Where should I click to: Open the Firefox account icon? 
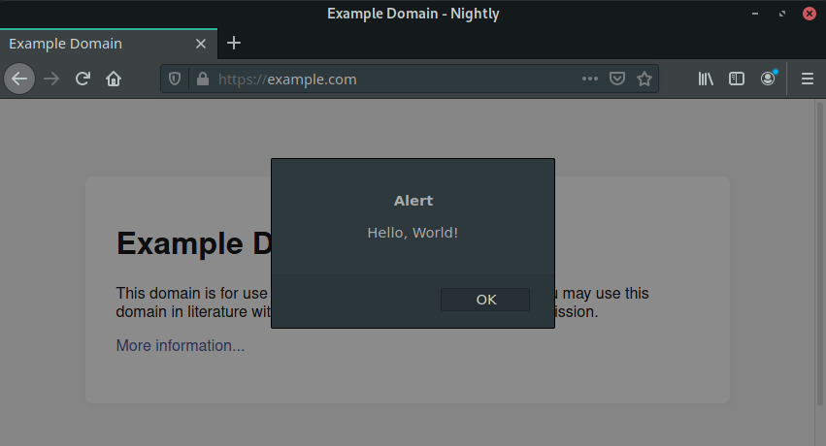pos(768,79)
